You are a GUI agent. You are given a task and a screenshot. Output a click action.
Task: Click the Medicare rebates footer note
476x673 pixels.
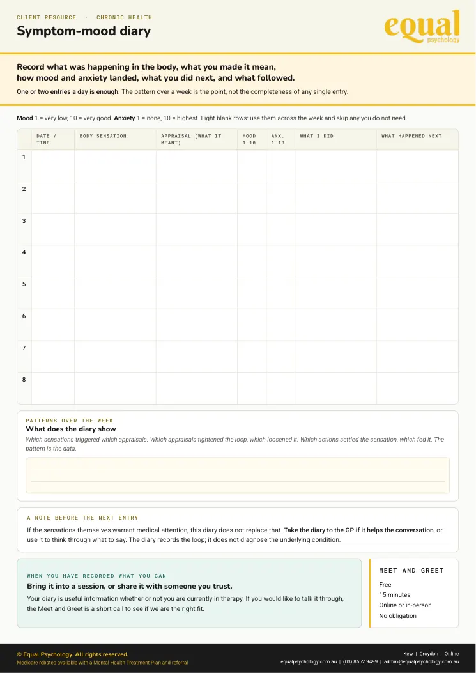point(102,663)
